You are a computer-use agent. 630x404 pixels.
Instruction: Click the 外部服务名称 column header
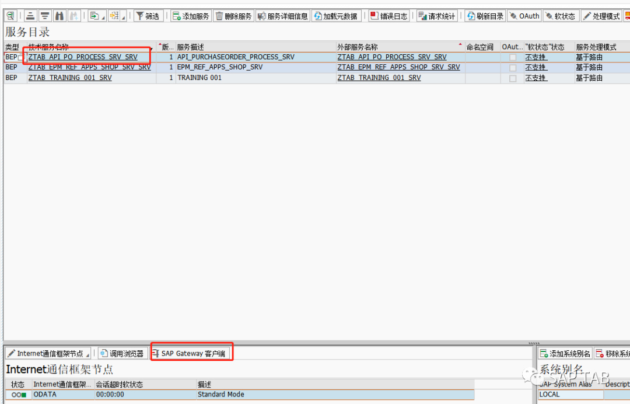tap(400, 47)
